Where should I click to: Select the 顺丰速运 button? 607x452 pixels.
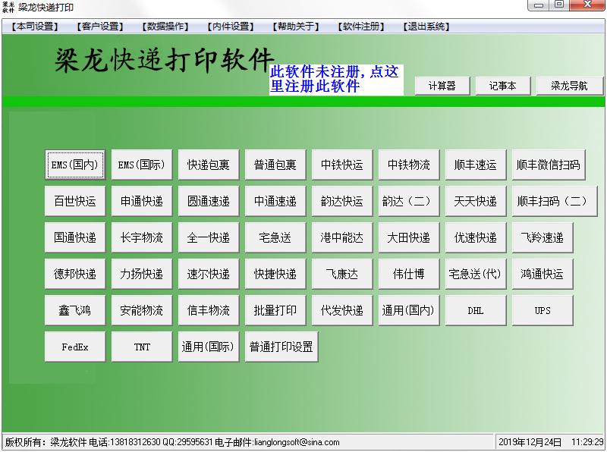pos(476,165)
